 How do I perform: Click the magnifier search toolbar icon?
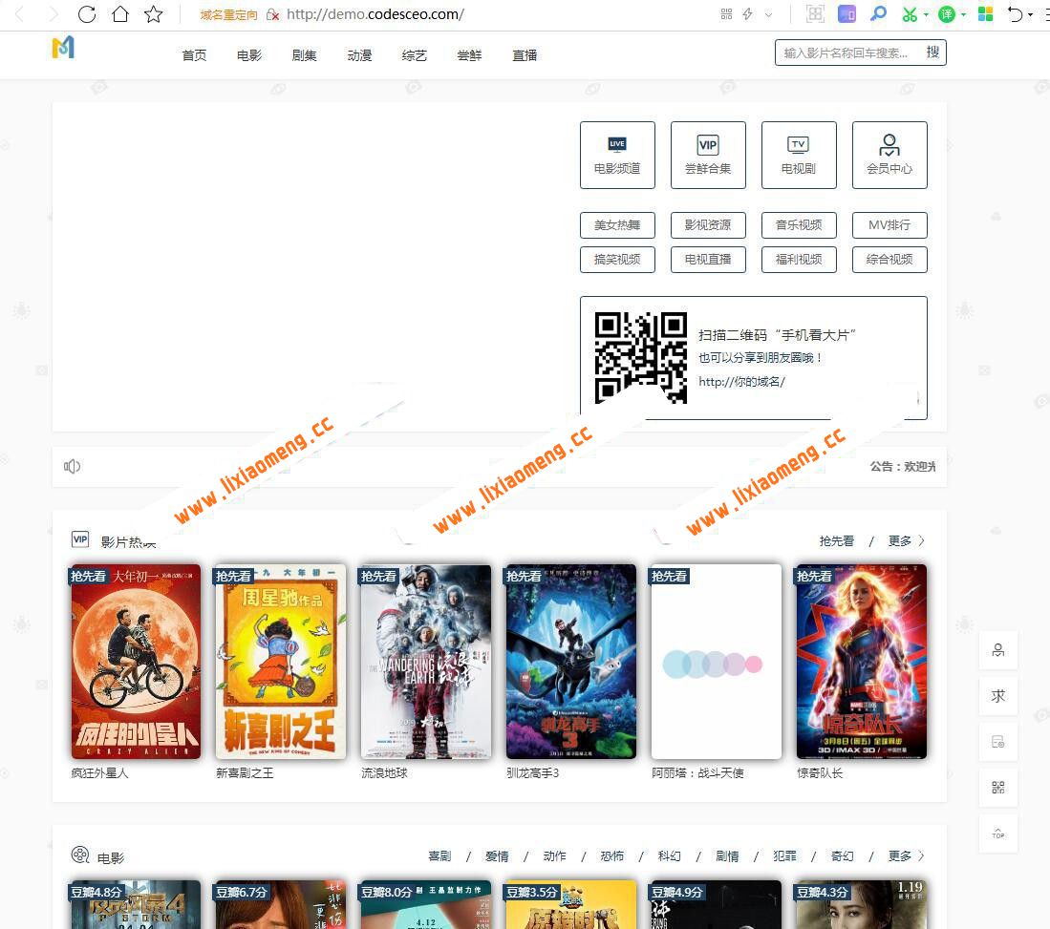click(x=878, y=14)
